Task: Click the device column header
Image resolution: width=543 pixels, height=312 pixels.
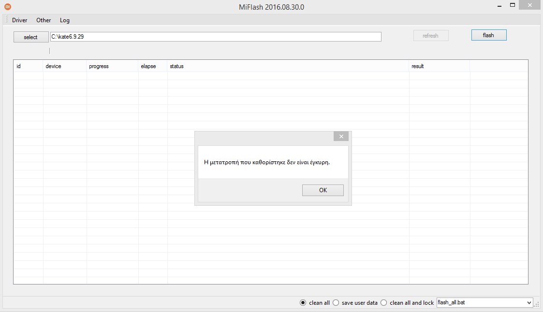Action: tap(65, 66)
